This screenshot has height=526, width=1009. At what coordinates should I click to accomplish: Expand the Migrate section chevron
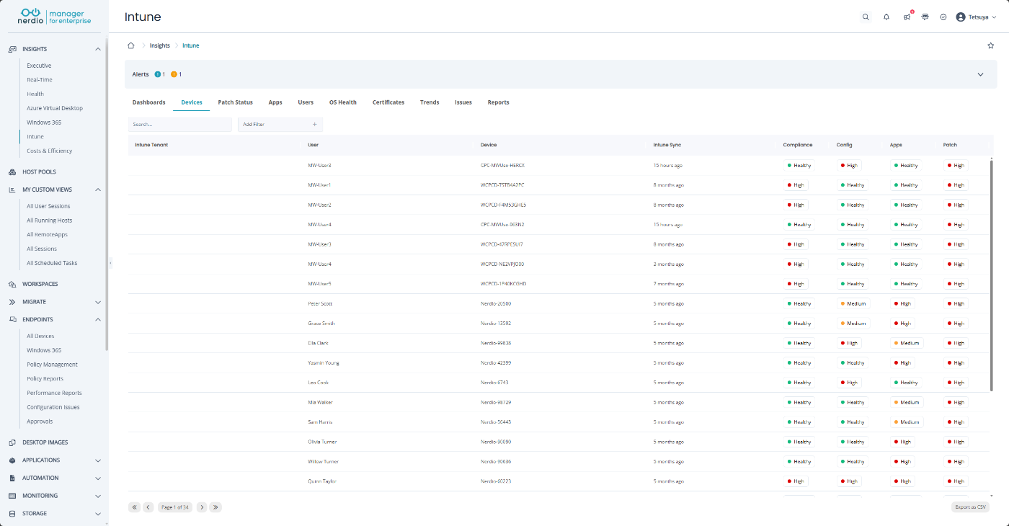(x=98, y=302)
